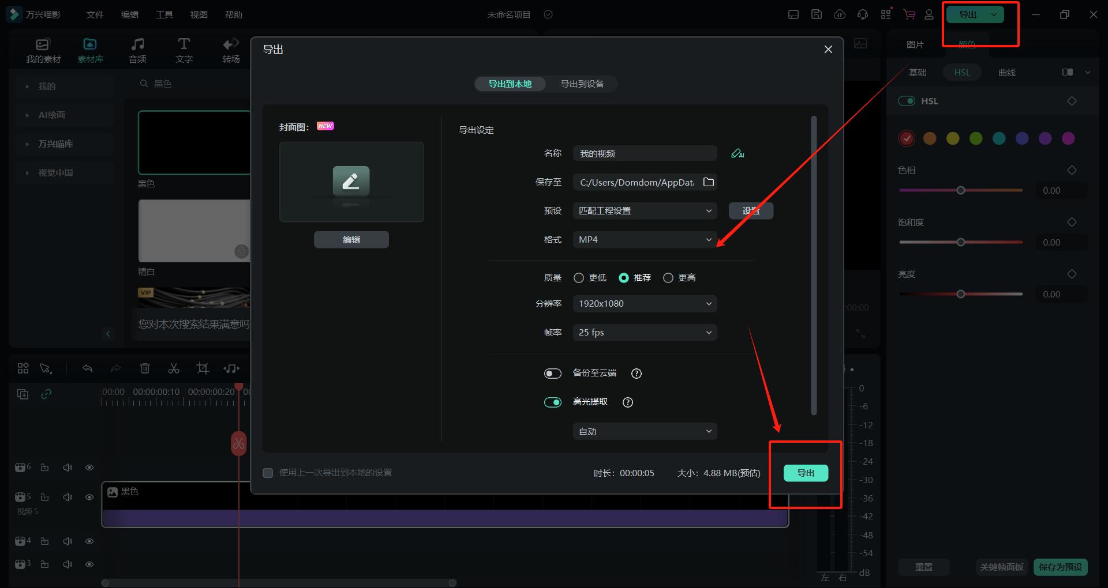1108x588 pixels.
Task: Switch to 曲线 tab in color panel
Action: (x=1007, y=72)
